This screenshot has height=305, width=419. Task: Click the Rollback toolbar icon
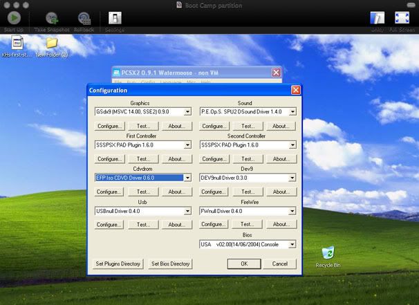(84, 19)
